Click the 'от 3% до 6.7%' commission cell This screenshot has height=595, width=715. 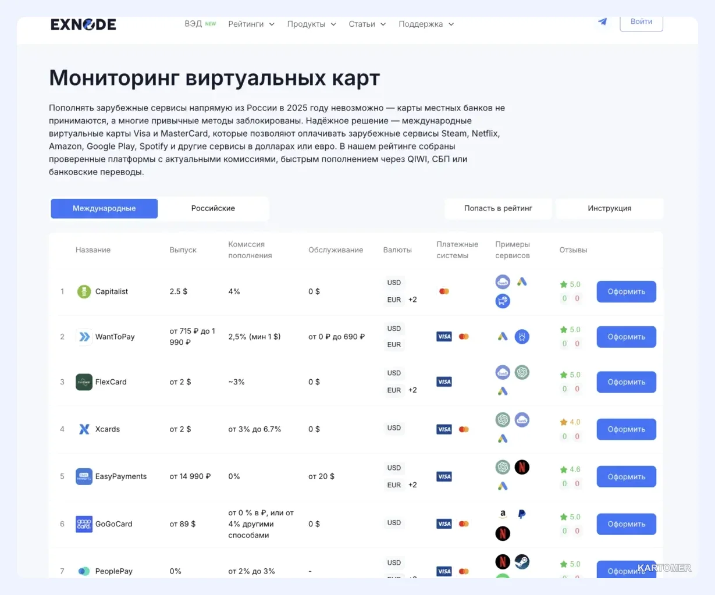[255, 429]
